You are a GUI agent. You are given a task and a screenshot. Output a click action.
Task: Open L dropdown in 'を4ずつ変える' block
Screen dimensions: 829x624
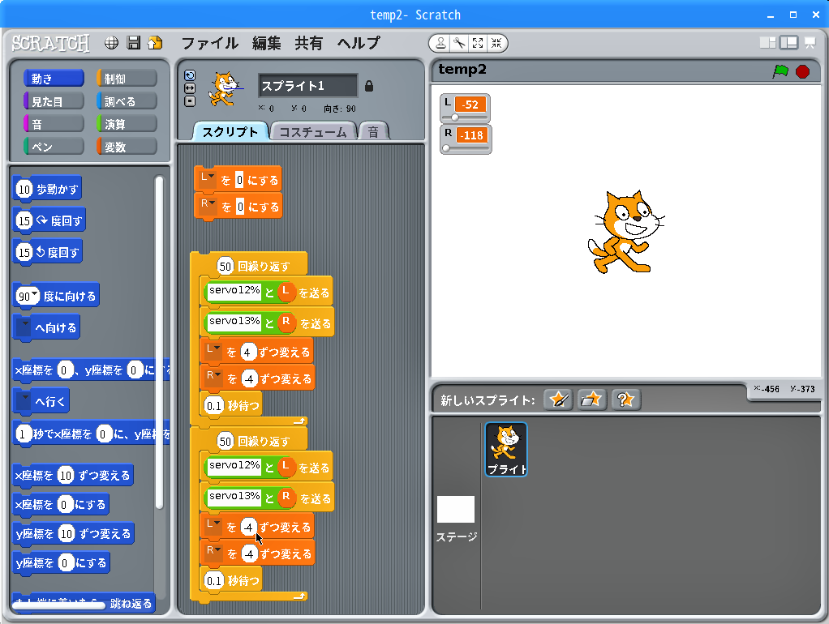pos(212,351)
